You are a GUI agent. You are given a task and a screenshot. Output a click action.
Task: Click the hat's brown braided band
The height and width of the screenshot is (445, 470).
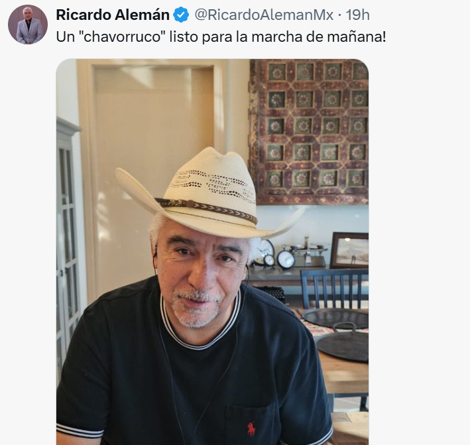pyautogui.click(x=207, y=209)
